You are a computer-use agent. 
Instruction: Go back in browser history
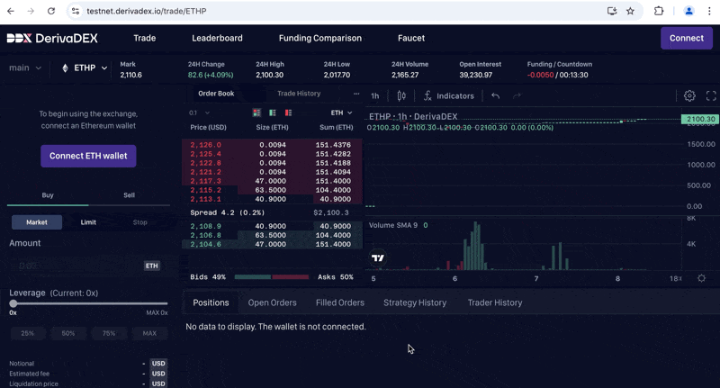coord(11,11)
